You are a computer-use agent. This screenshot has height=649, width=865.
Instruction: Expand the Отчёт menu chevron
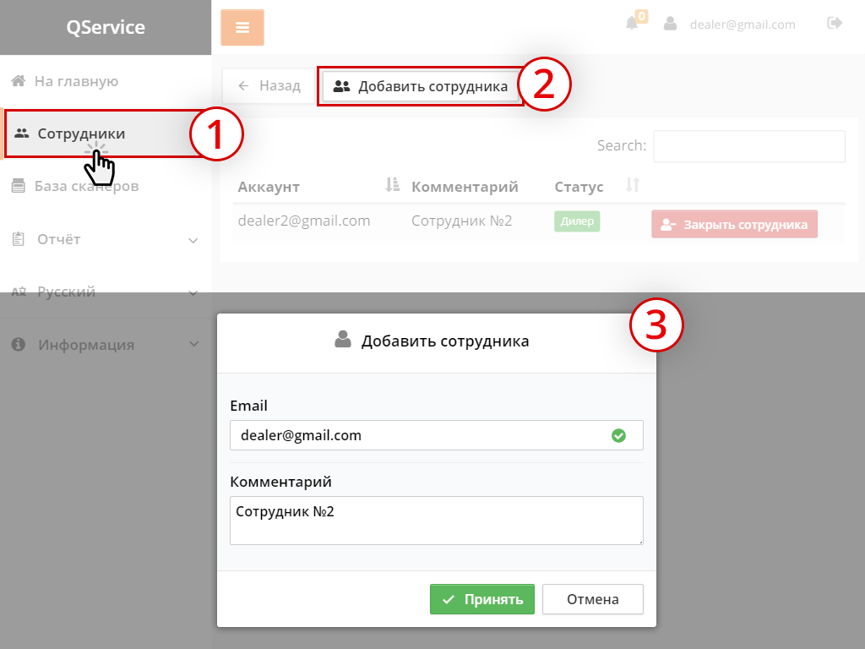pyautogui.click(x=193, y=241)
